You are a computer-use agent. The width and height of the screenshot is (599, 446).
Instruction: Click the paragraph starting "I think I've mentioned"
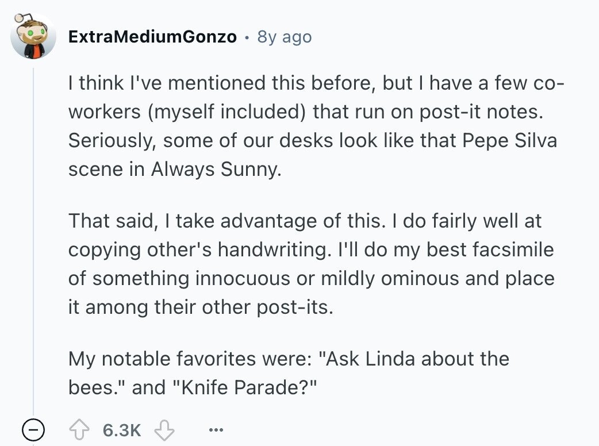313,126
